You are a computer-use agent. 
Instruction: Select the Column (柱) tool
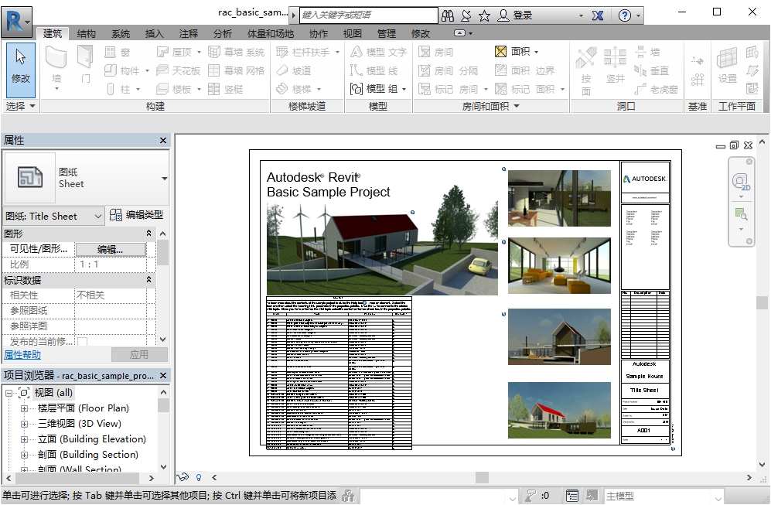tap(123, 90)
